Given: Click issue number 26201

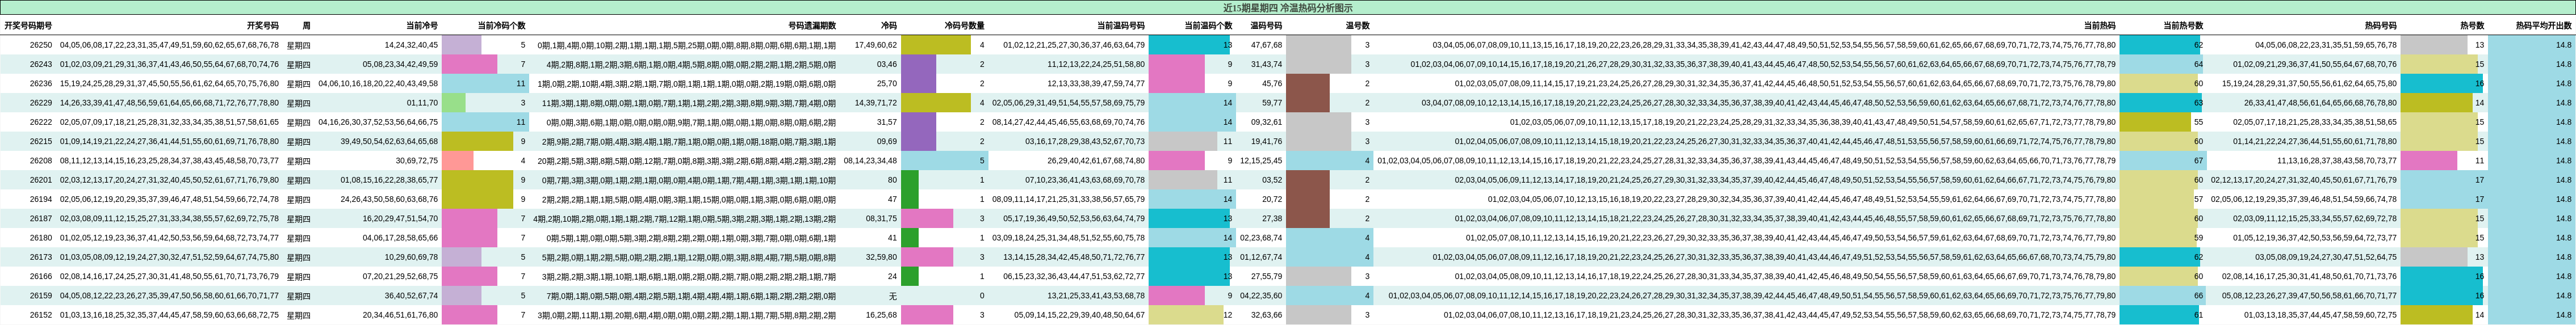Looking at the screenshot, I should [41, 180].
